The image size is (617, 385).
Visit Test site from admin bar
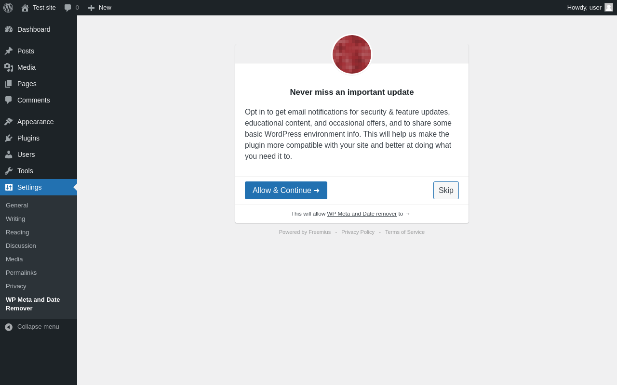39,8
